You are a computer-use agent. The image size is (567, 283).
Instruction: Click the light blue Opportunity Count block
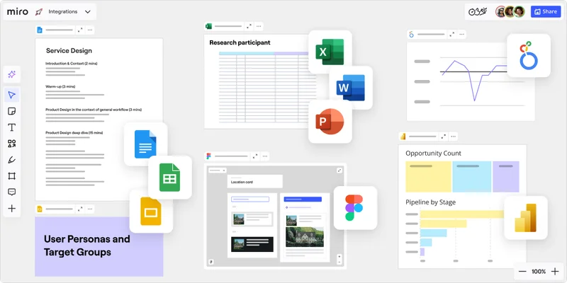pos(471,176)
